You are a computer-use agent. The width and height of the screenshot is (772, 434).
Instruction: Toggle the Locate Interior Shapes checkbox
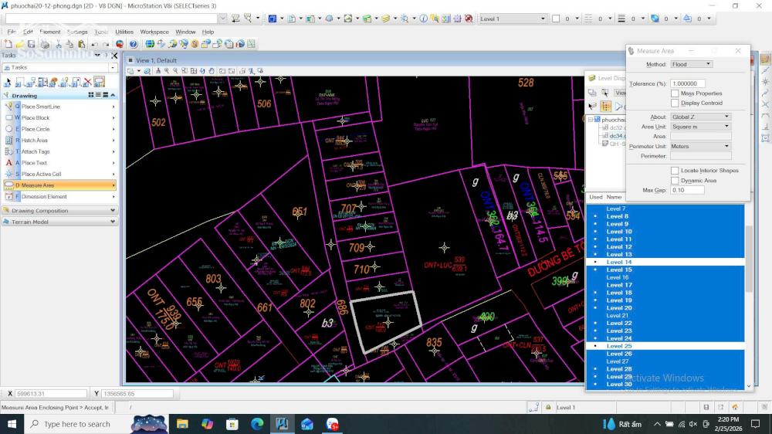tap(675, 171)
